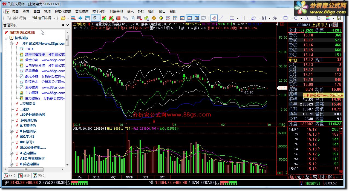Switch to the 画线 bottom tab
Screen dimensions: 349x191
[x=39, y=176]
